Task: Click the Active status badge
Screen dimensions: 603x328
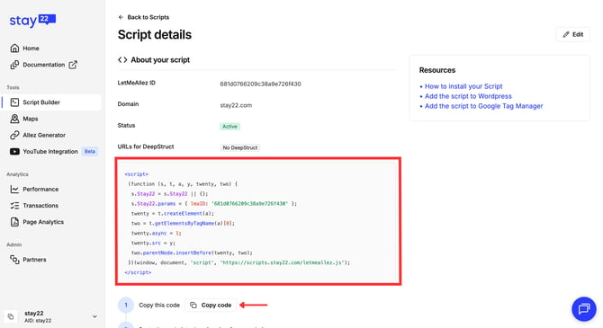Action: tap(230, 127)
